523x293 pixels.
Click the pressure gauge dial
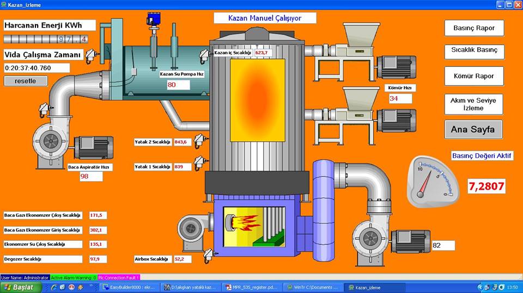[x=431, y=182]
